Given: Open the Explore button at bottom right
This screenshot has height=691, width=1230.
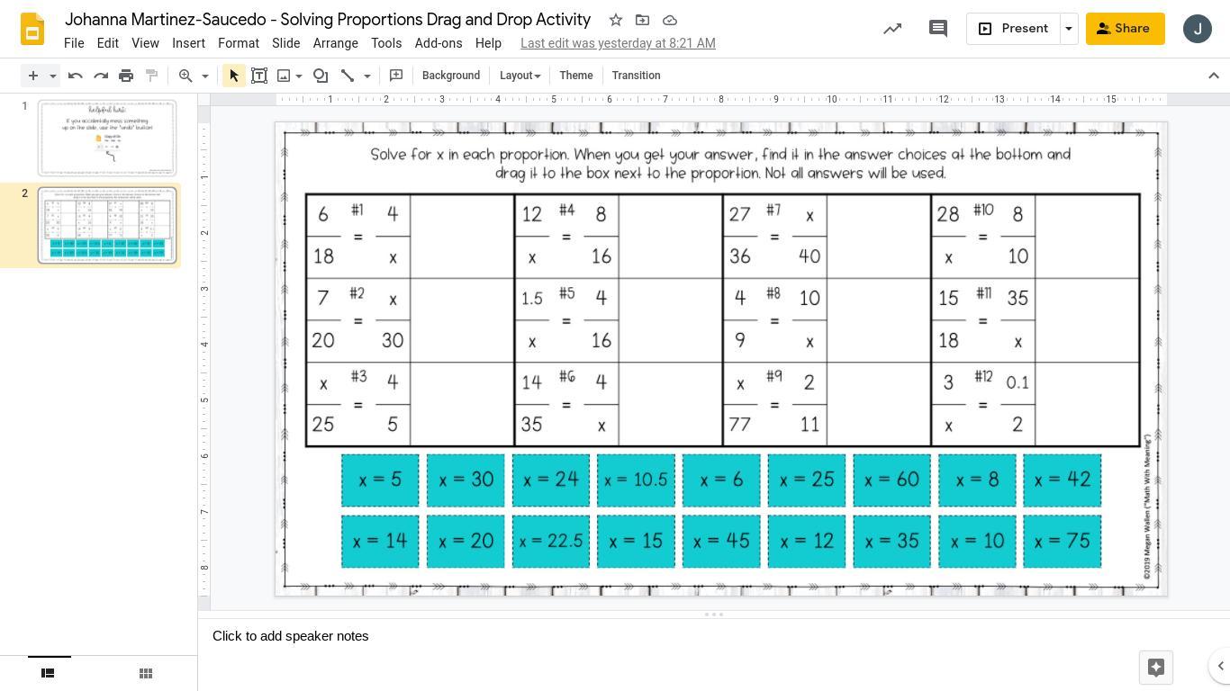Looking at the screenshot, I should (x=1156, y=668).
